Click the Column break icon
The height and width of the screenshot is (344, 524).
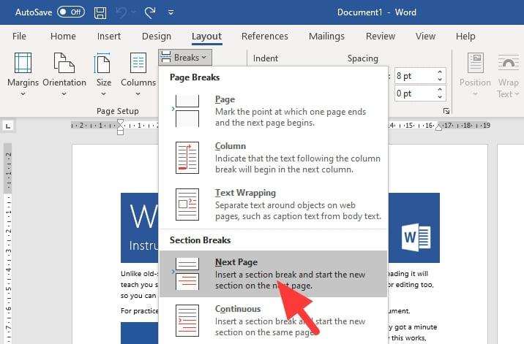click(x=187, y=158)
